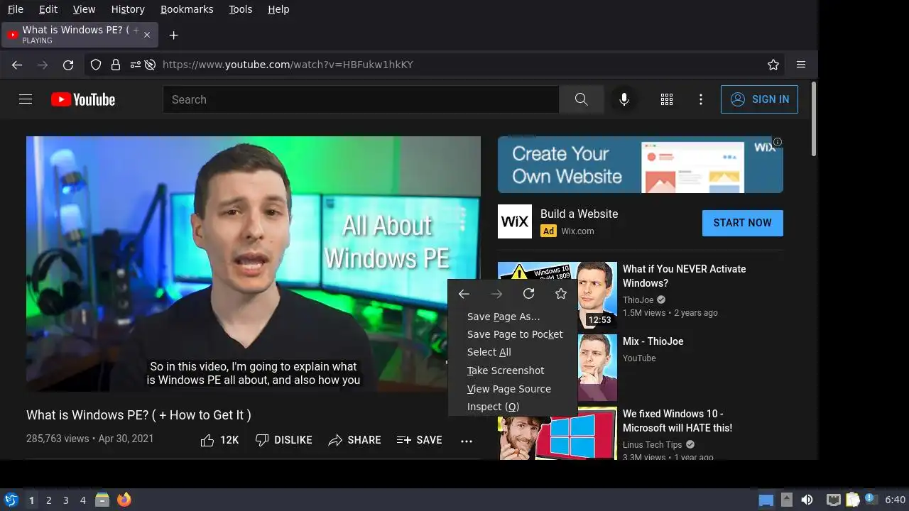Close the What is Windows PE tab
This screenshot has width=909, height=511.
pyautogui.click(x=147, y=34)
